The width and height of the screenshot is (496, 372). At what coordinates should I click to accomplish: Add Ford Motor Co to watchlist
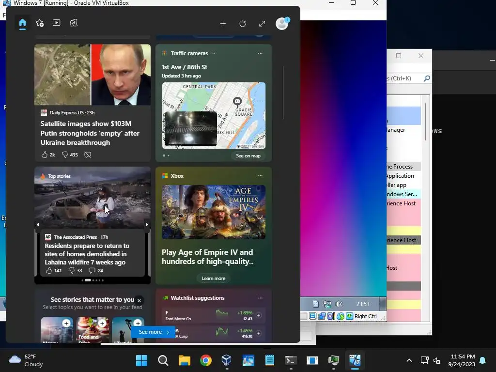(259, 315)
